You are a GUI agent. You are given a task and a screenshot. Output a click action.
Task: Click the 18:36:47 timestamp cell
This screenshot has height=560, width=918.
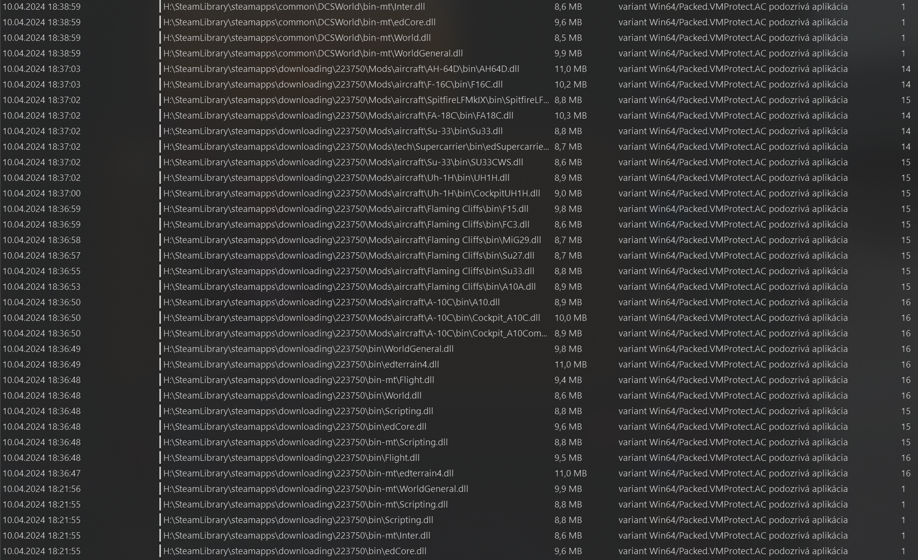click(x=42, y=473)
